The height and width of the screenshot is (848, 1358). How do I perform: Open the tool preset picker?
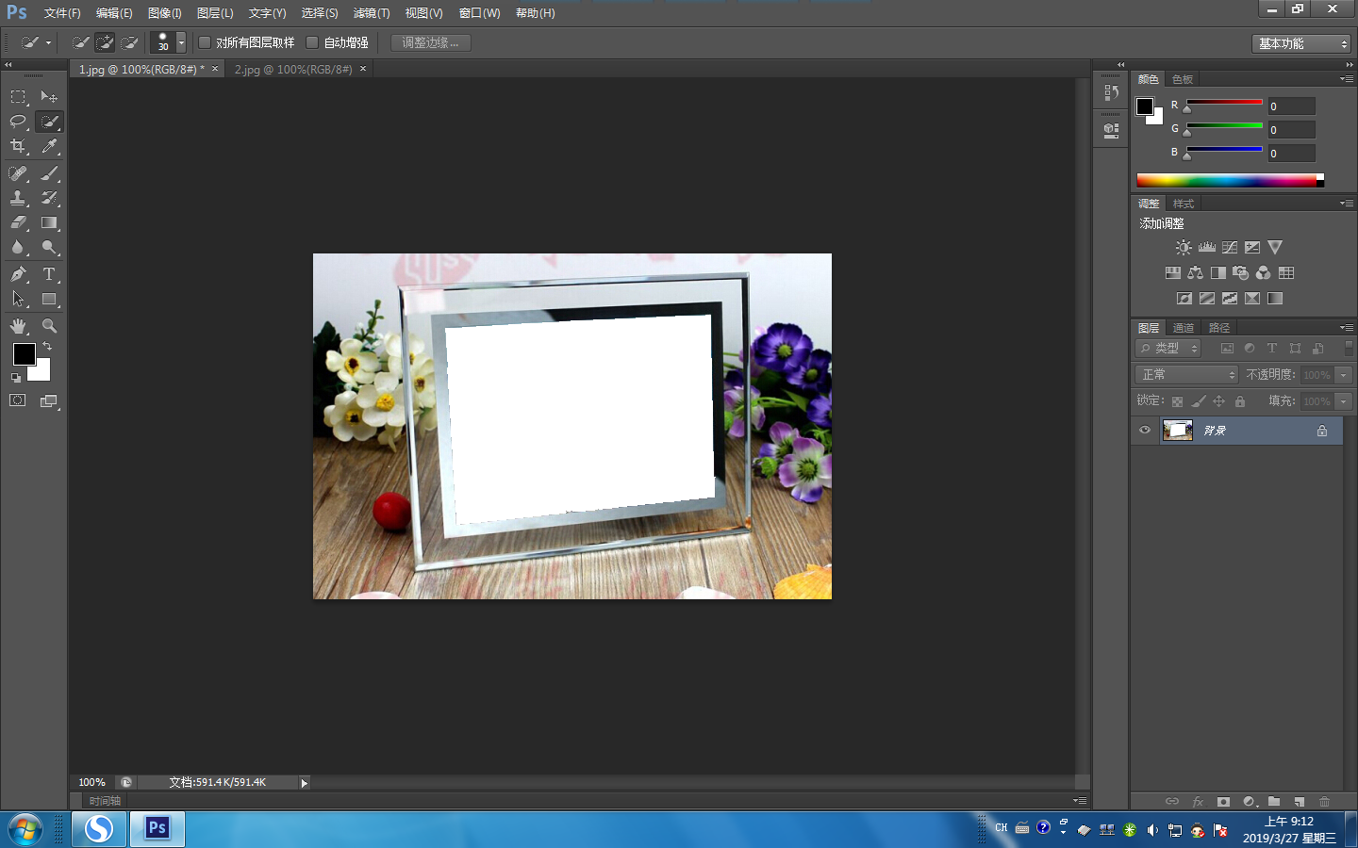pyautogui.click(x=37, y=42)
